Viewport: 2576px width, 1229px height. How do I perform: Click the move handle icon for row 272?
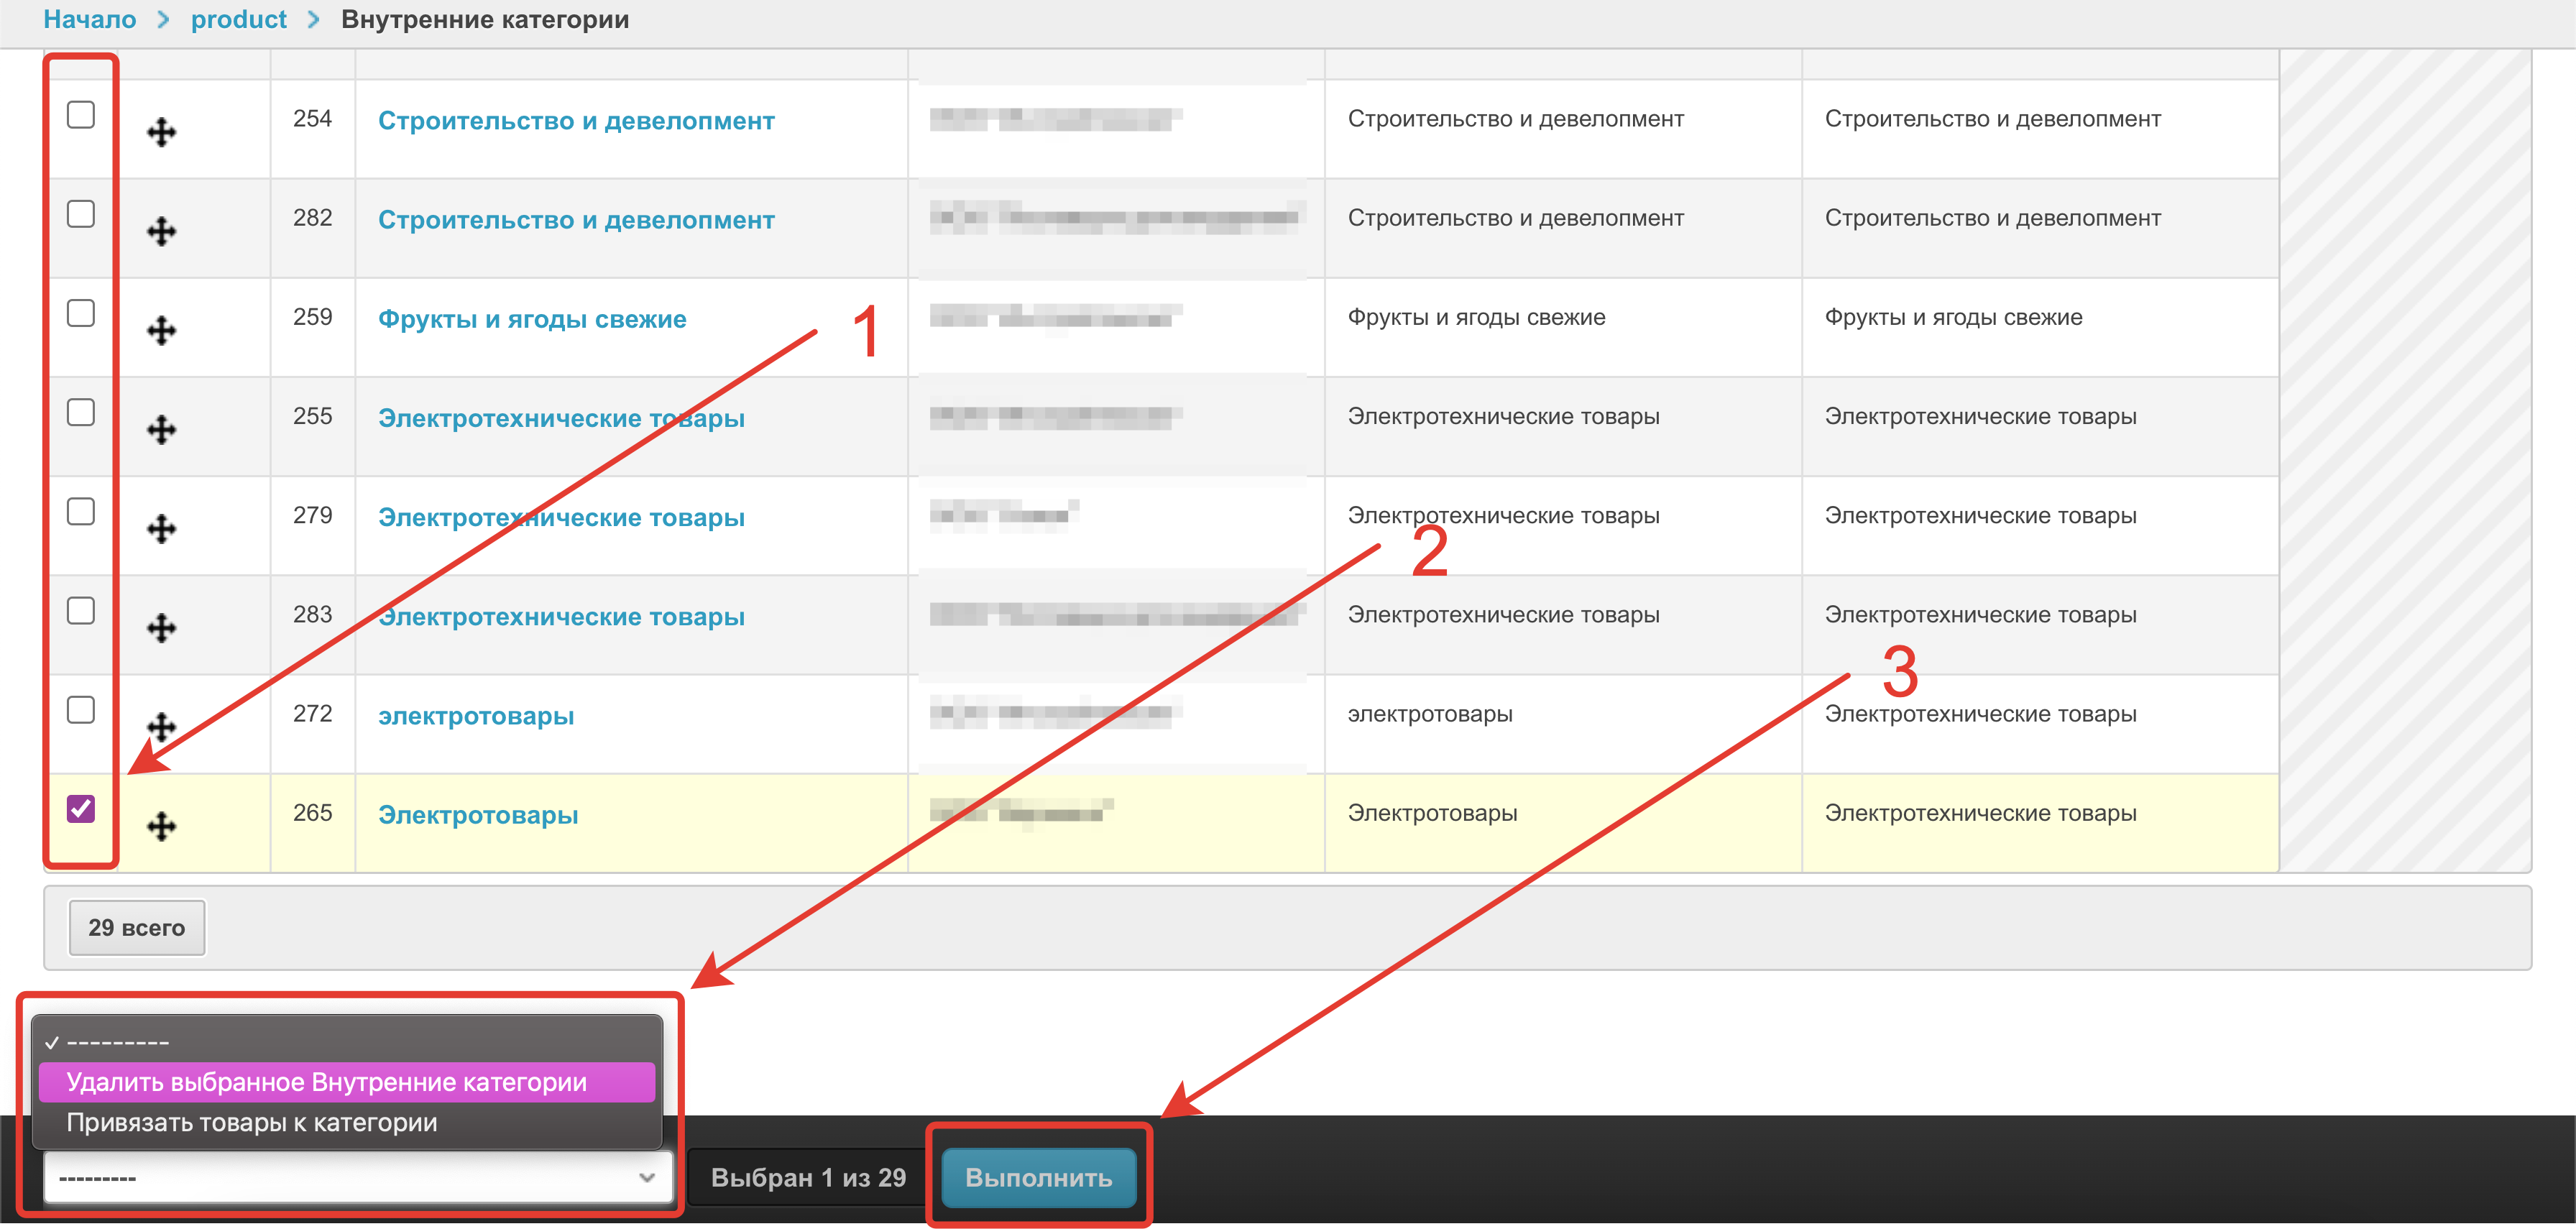pos(161,725)
